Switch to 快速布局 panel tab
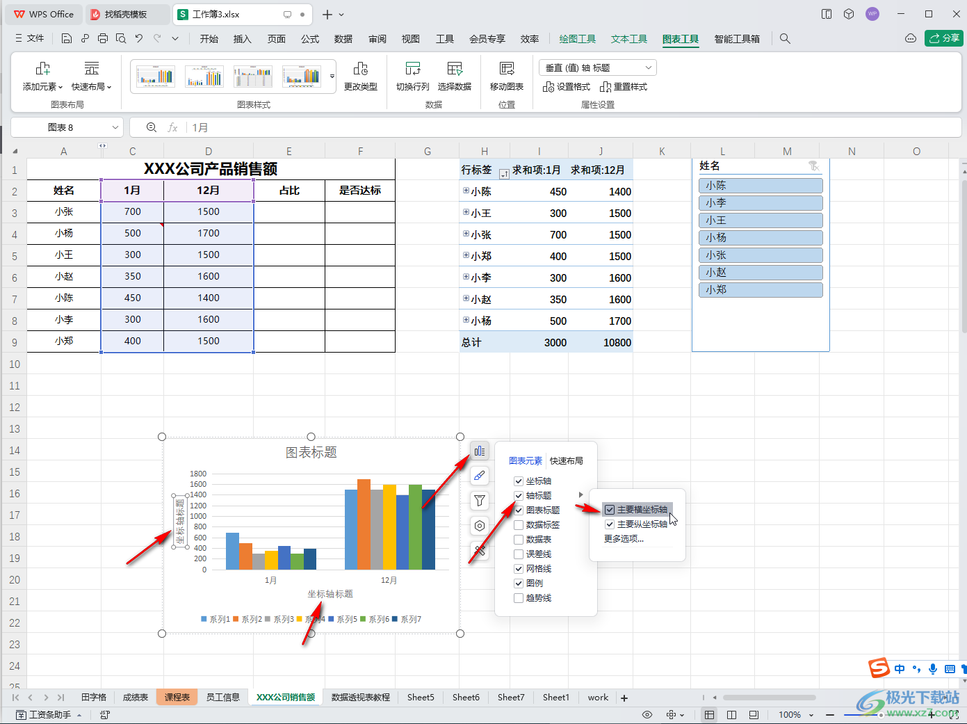 click(x=567, y=461)
